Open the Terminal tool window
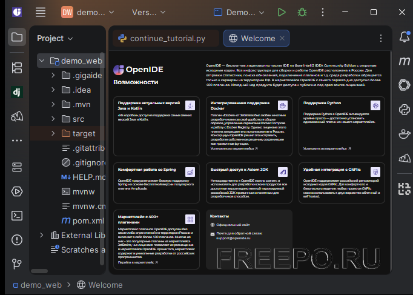 click(17, 216)
